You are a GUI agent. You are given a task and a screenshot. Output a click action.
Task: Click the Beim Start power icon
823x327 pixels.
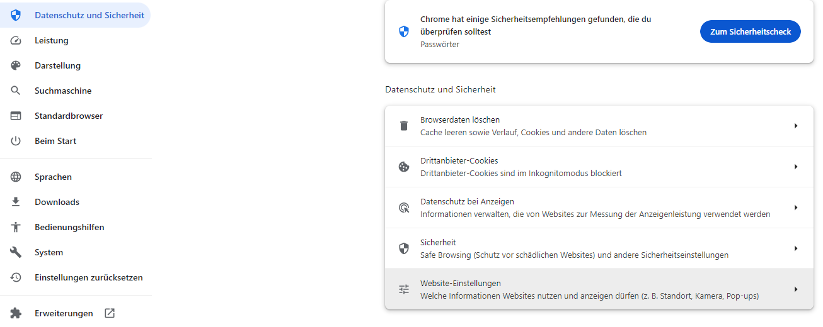click(x=16, y=141)
